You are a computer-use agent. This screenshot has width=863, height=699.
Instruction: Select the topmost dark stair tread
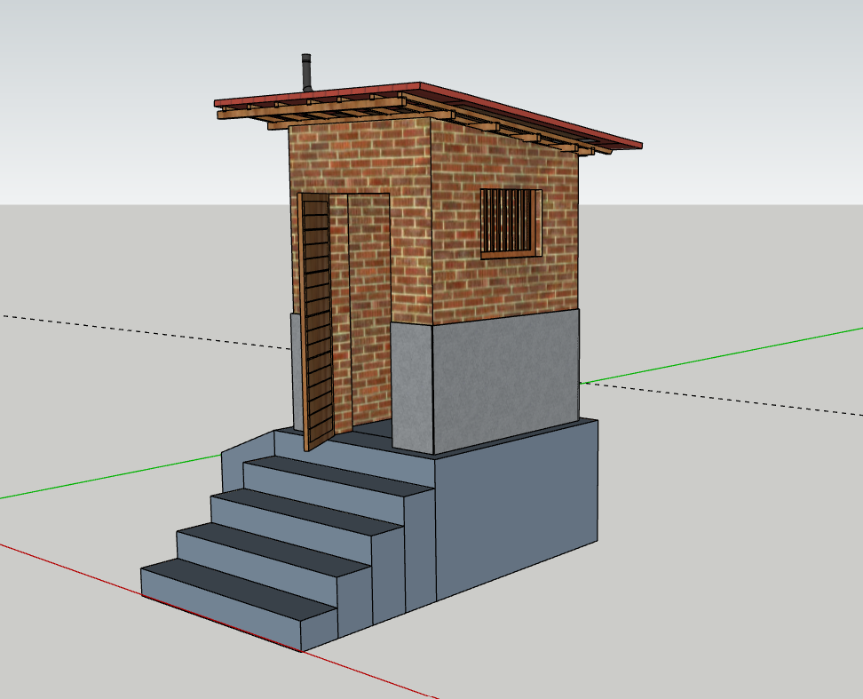(337, 474)
